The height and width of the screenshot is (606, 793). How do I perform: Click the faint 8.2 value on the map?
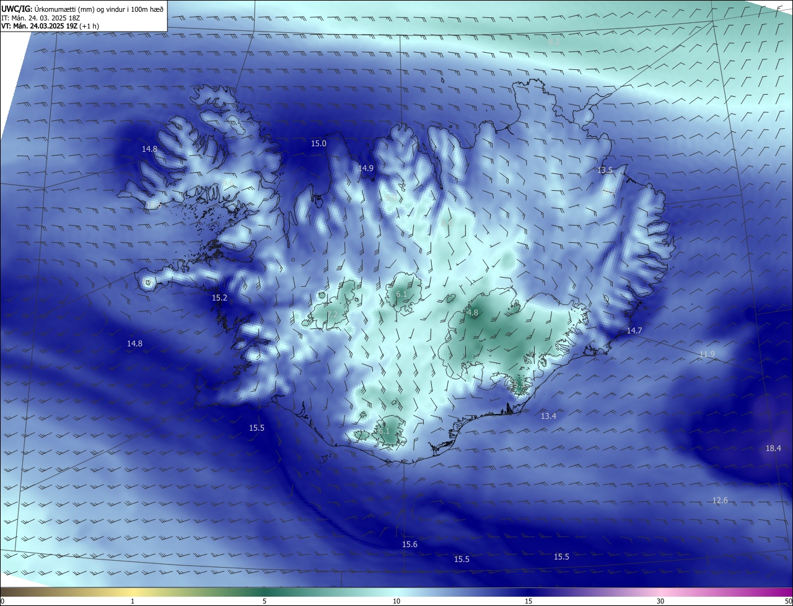554,42
